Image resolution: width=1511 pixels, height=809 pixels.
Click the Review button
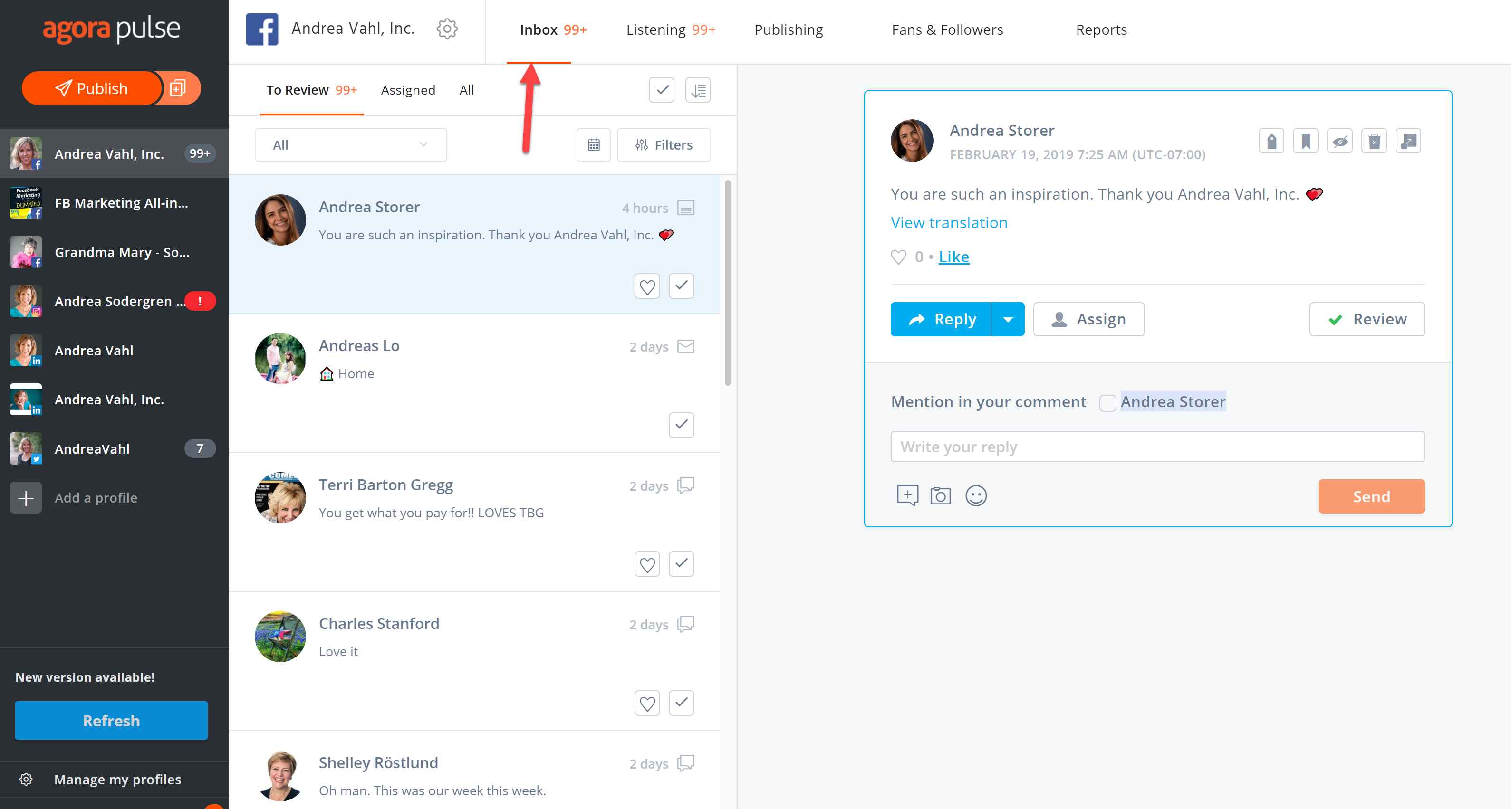tap(1367, 320)
